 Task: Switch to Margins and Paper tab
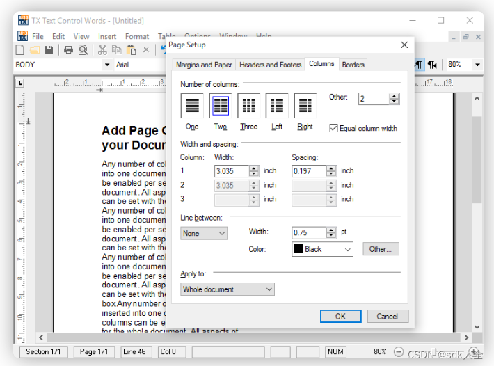204,65
